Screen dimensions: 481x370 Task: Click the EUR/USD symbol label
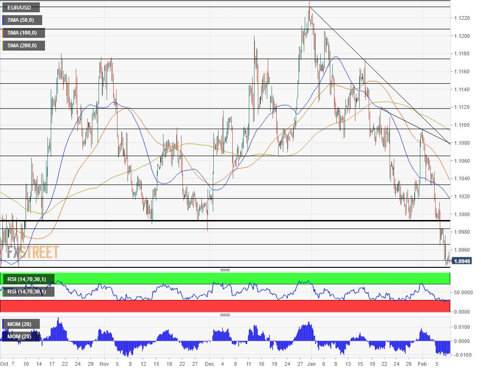pyautogui.click(x=20, y=8)
